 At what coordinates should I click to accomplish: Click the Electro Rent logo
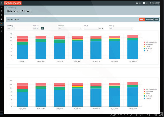click(13, 3)
